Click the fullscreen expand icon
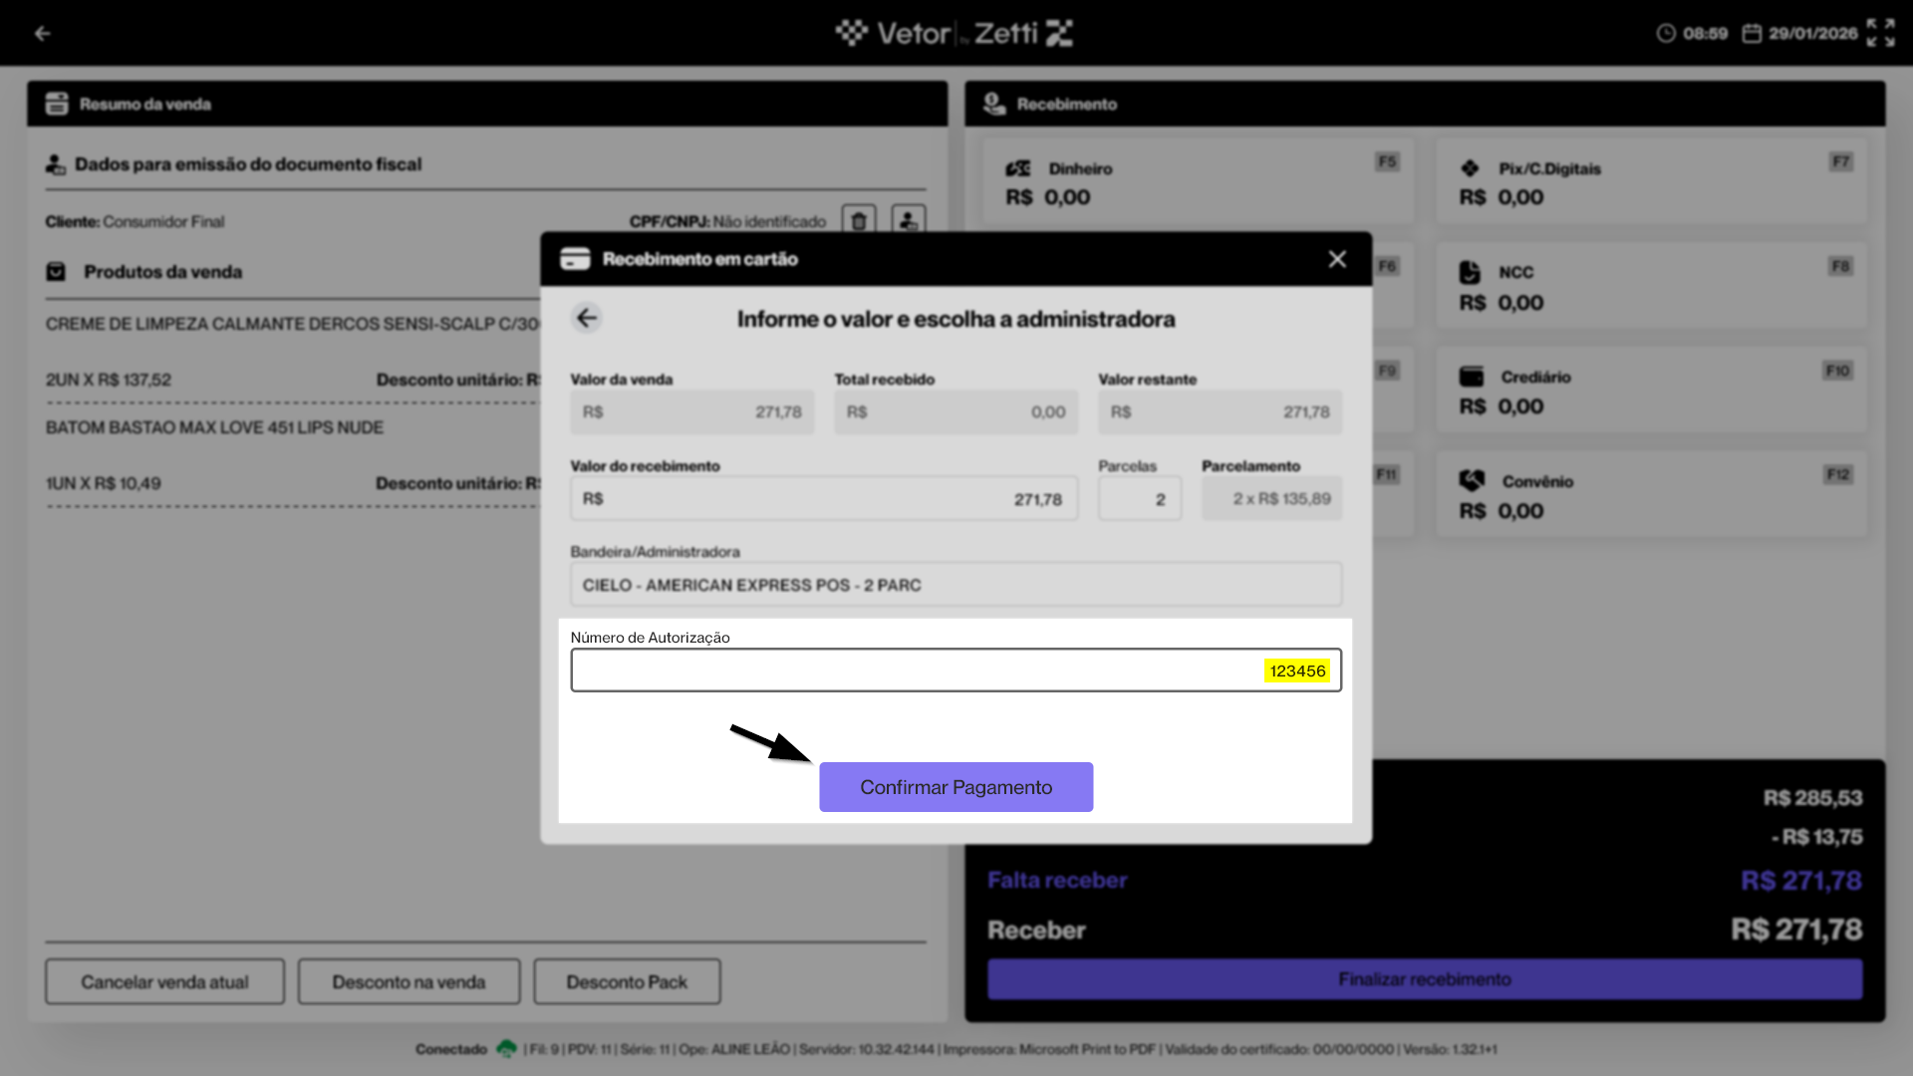The image size is (1913, 1076). [x=1880, y=33]
